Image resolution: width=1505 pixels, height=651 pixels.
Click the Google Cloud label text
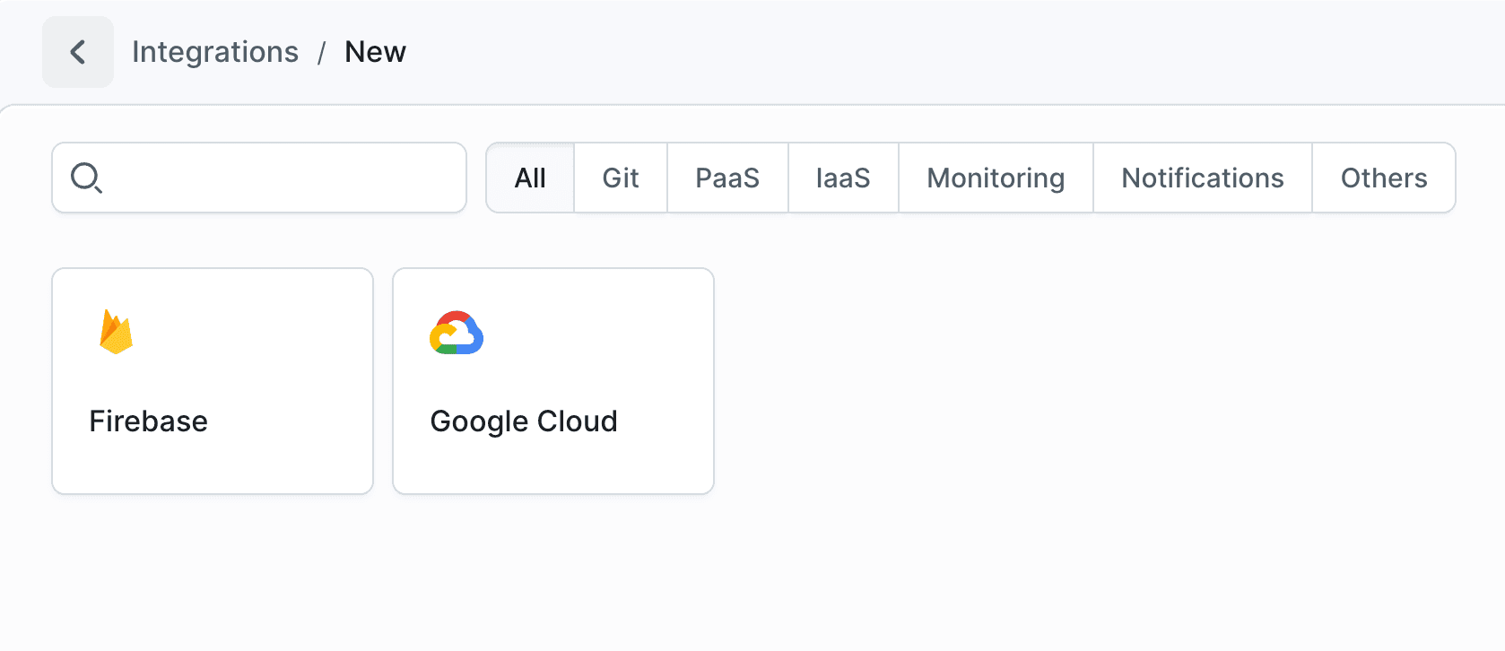pyautogui.click(x=524, y=421)
